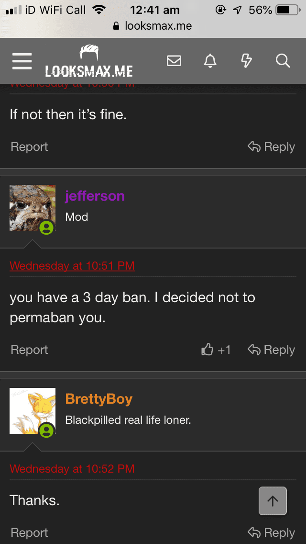Image resolution: width=306 pixels, height=544 pixels.
Task: Open search with the magnifying glass icon
Action: coord(283,61)
